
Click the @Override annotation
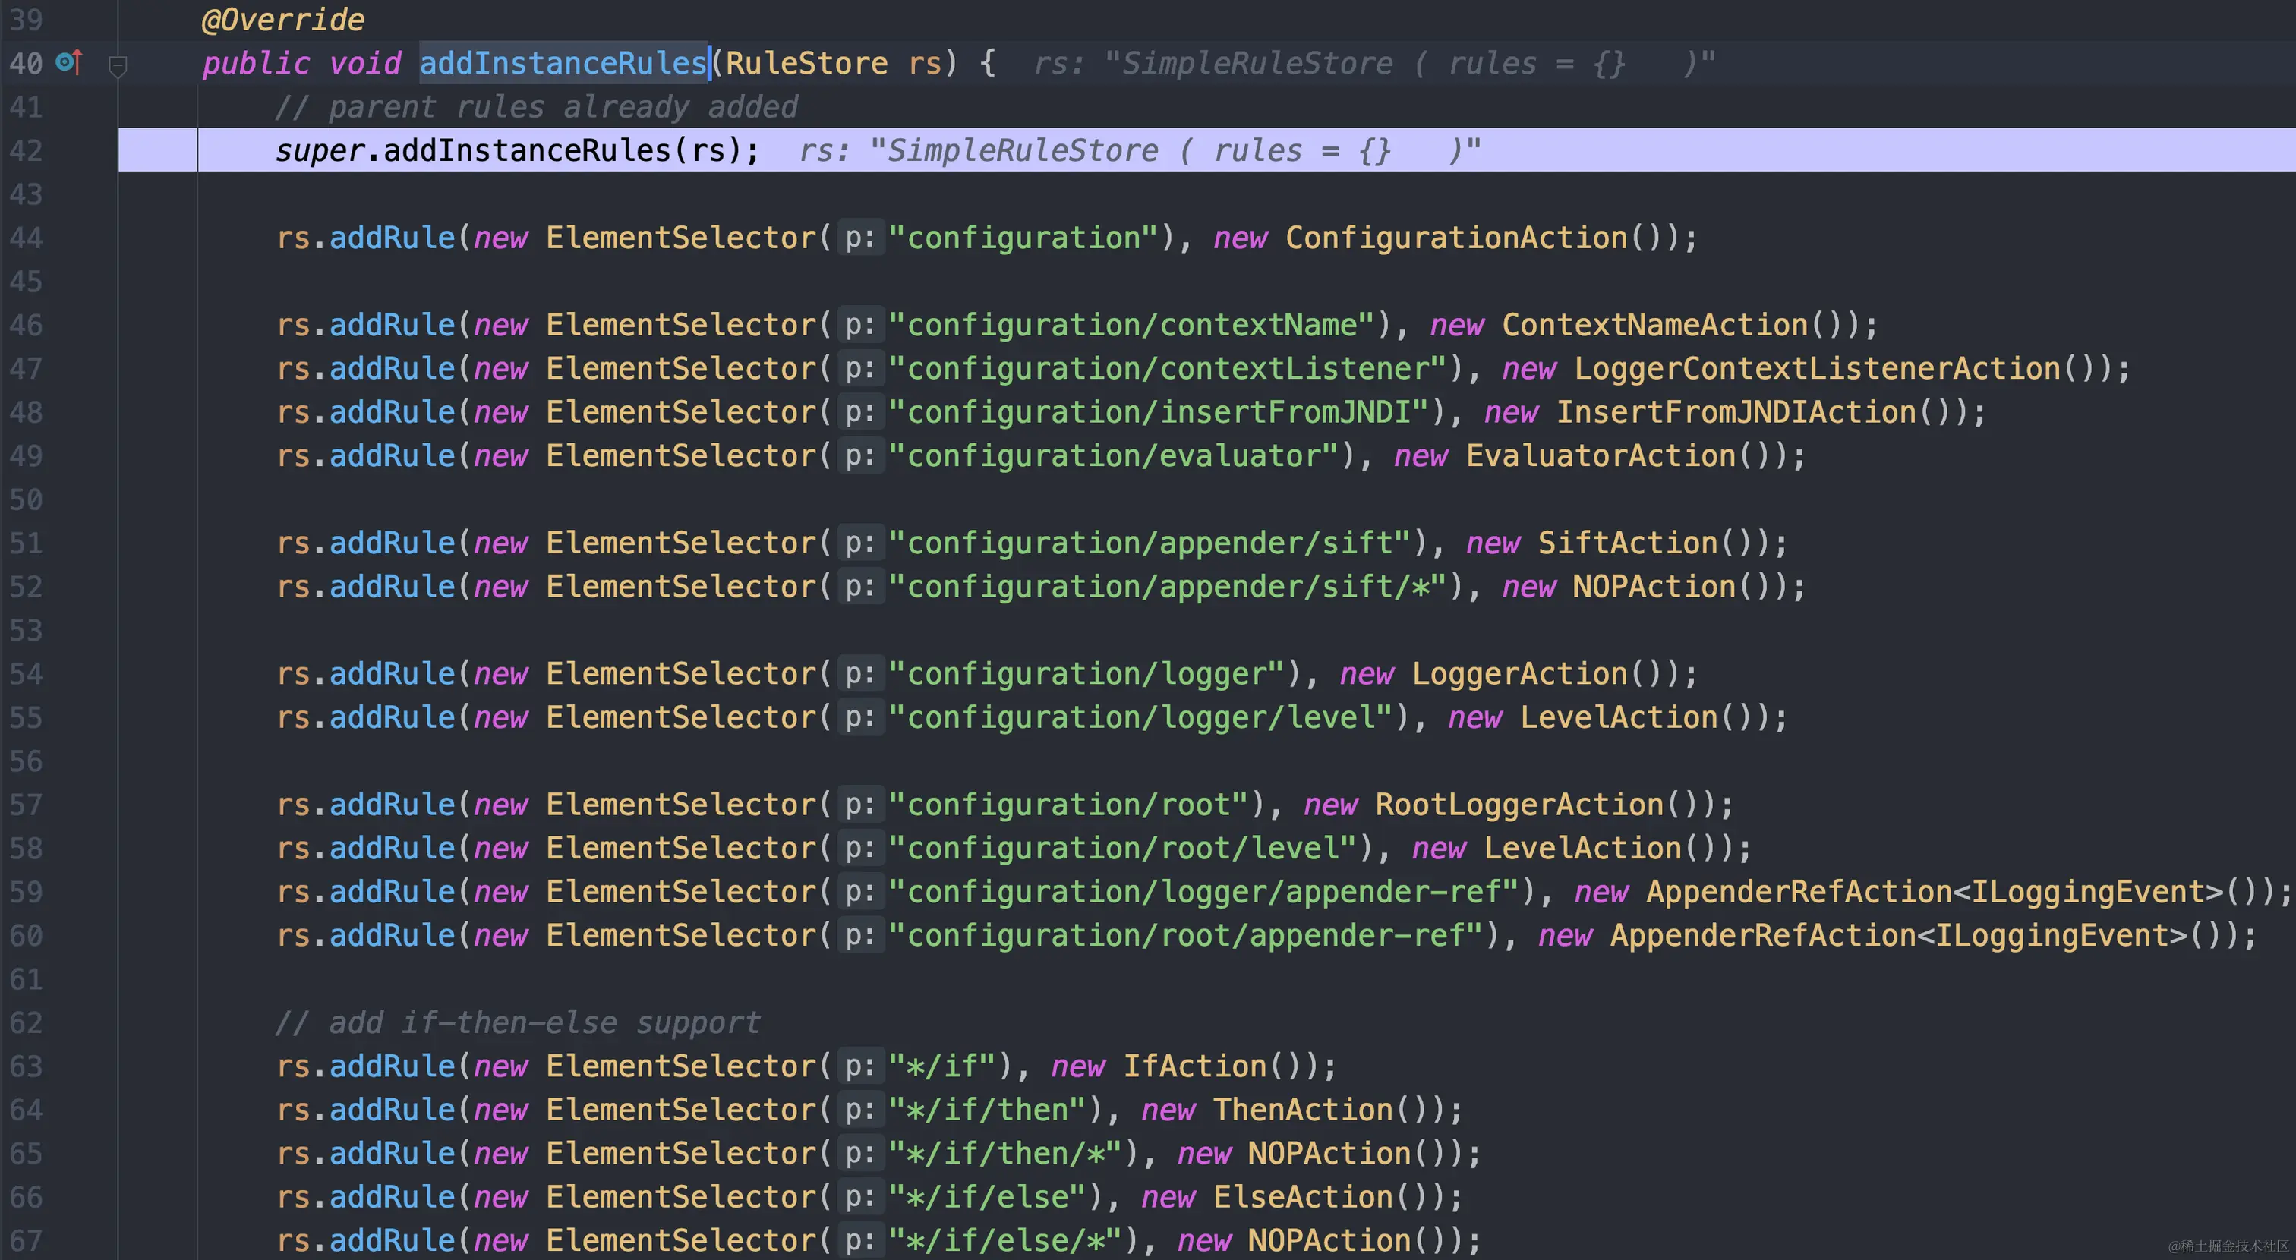coord(282,20)
